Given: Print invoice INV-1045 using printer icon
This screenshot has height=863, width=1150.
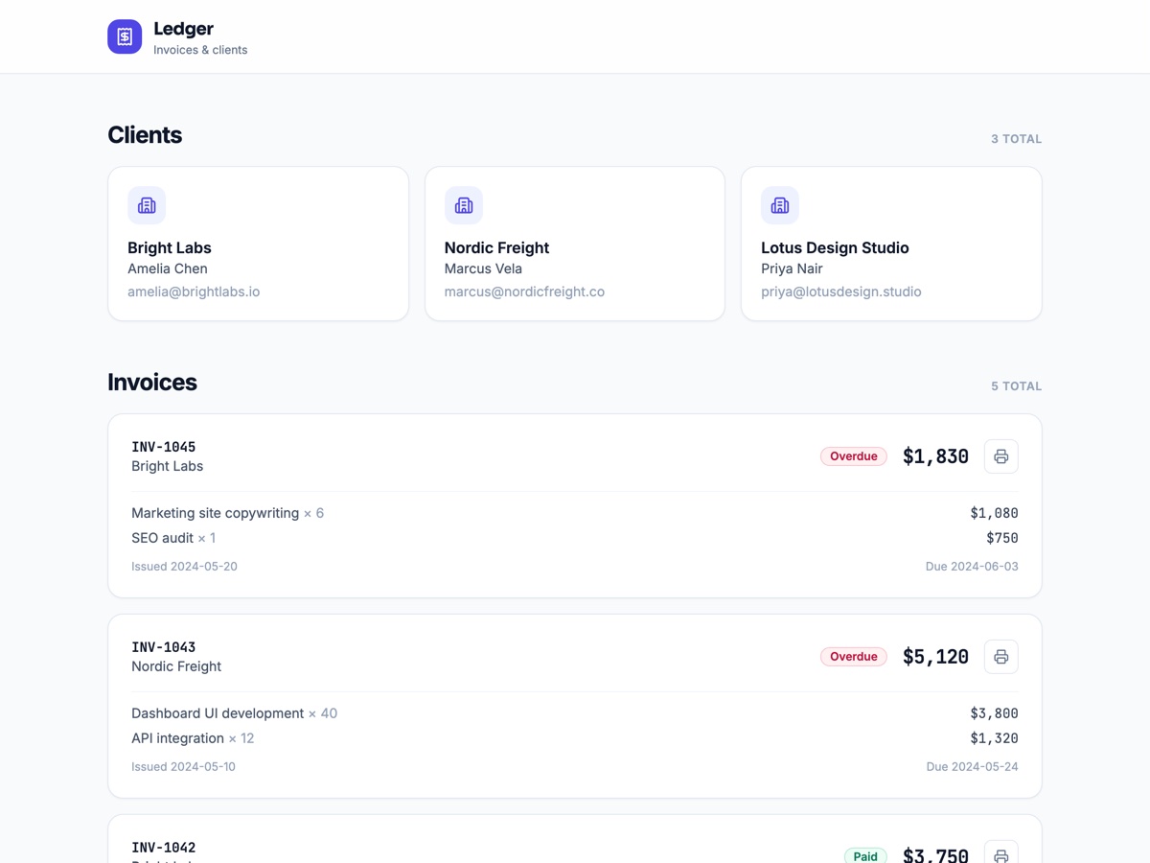Looking at the screenshot, I should (x=1000, y=456).
